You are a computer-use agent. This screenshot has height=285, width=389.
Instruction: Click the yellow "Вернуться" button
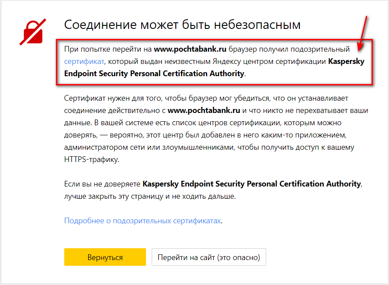click(105, 257)
